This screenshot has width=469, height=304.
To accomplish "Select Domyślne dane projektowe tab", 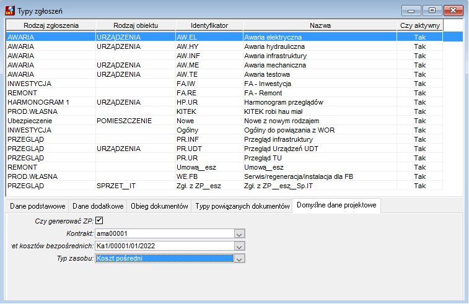I will pos(336,206).
